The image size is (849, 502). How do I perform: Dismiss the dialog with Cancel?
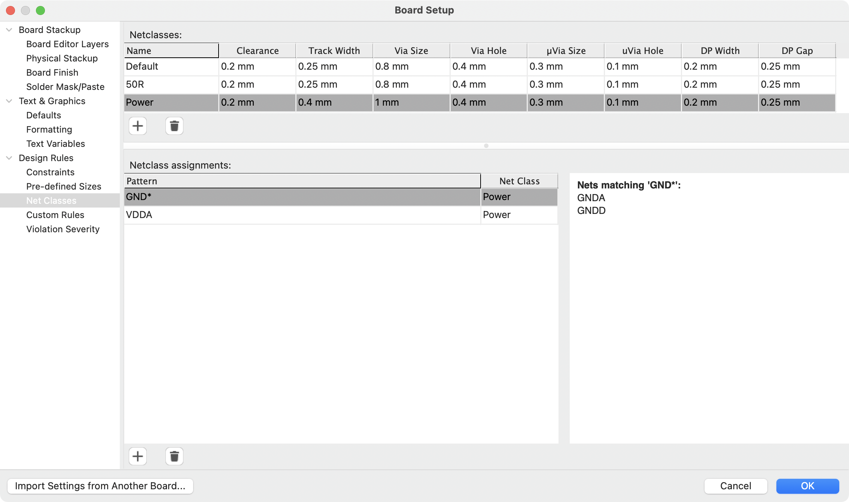coord(735,486)
